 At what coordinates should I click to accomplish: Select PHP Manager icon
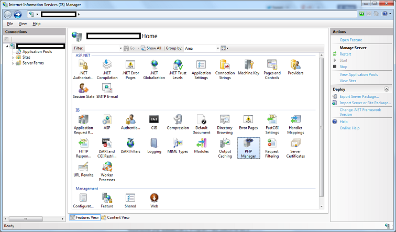point(248,148)
